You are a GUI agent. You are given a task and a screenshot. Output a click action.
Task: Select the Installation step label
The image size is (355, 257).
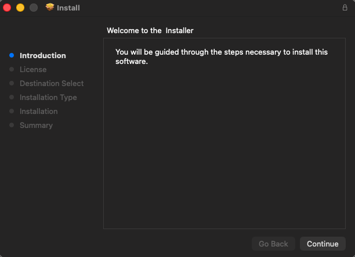tap(38, 112)
